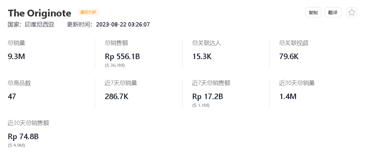The height and width of the screenshot is (153, 365).
Task: Click the 1.4M thirty-day sales value
Action: point(288,96)
